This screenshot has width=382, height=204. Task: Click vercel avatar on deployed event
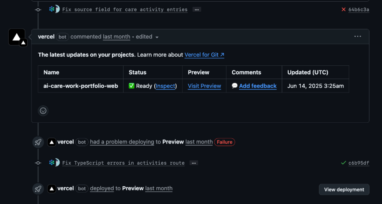pyautogui.click(x=52, y=189)
